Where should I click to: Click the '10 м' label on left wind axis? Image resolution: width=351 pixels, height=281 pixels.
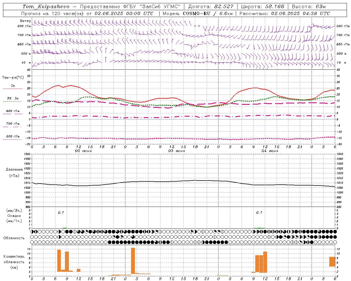[26, 63]
